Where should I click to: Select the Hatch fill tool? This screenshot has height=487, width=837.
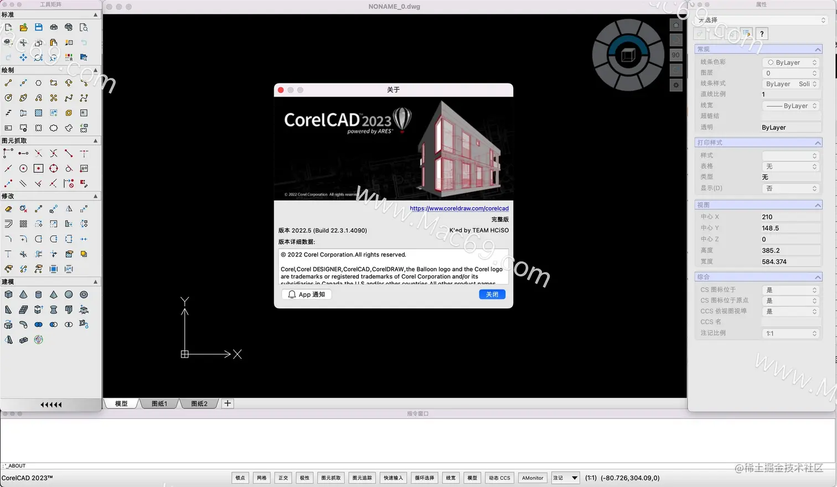pos(38,113)
